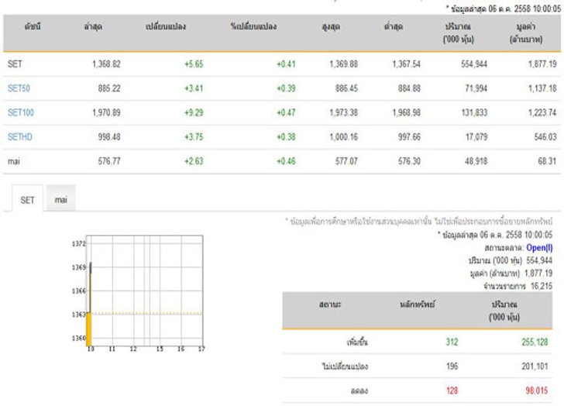Select SET100 percent change +0.47

point(286,112)
